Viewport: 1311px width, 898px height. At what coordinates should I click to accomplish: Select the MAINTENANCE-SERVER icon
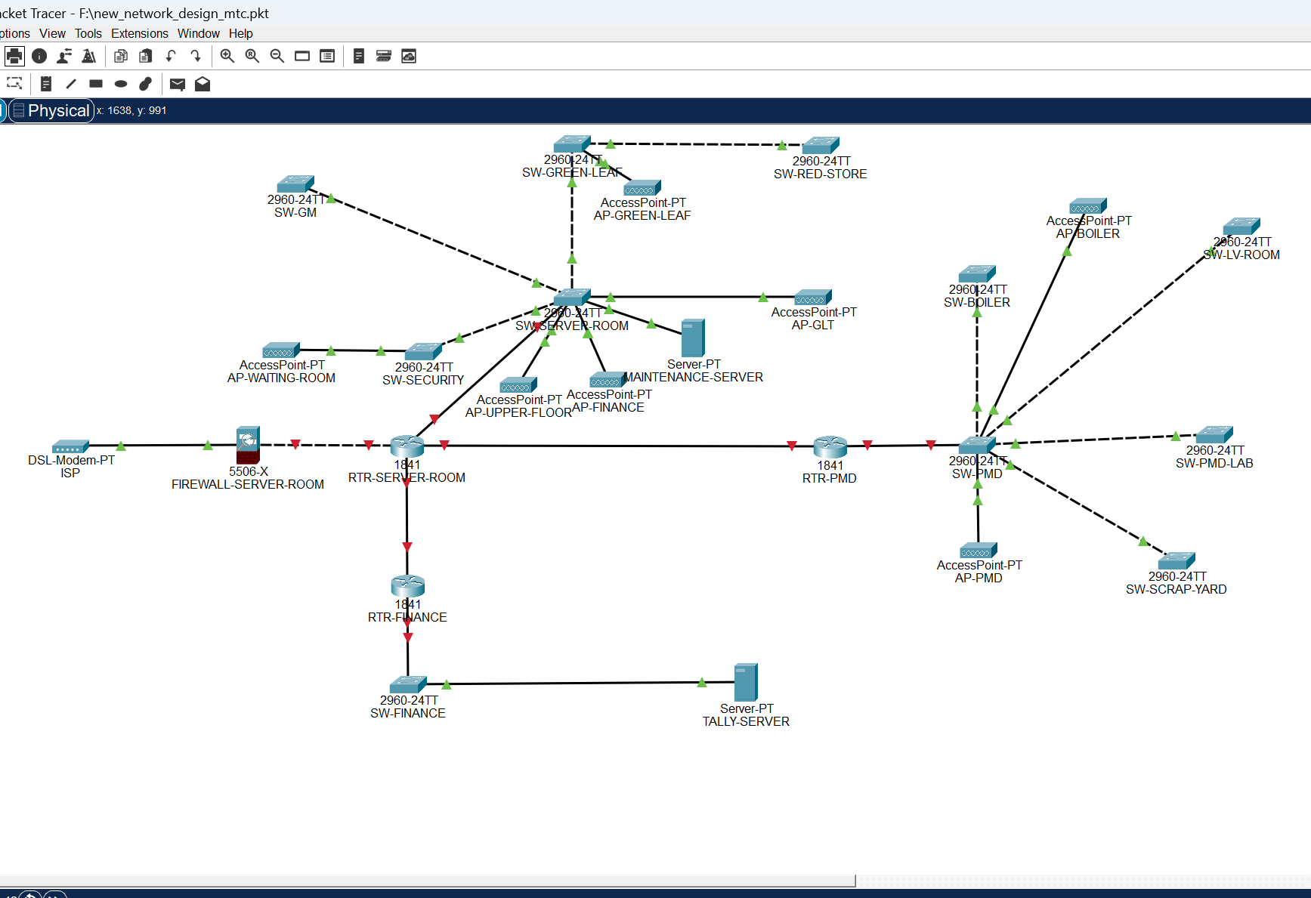pos(693,338)
